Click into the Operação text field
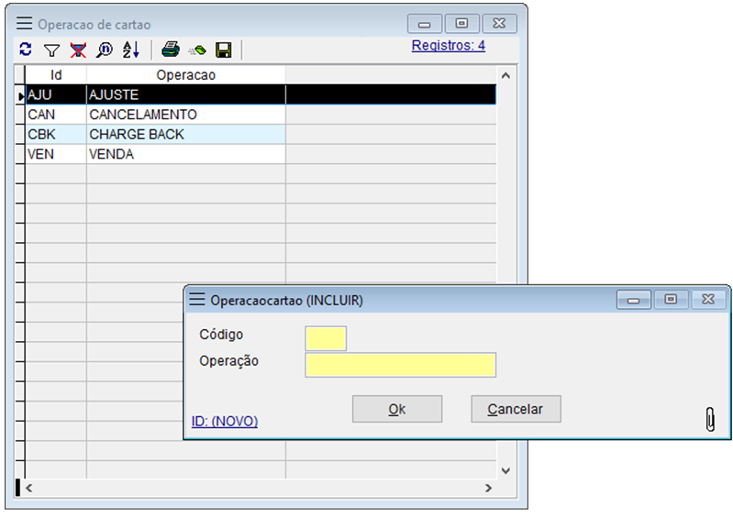The image size is (733, 517). (x=400, y=365)
